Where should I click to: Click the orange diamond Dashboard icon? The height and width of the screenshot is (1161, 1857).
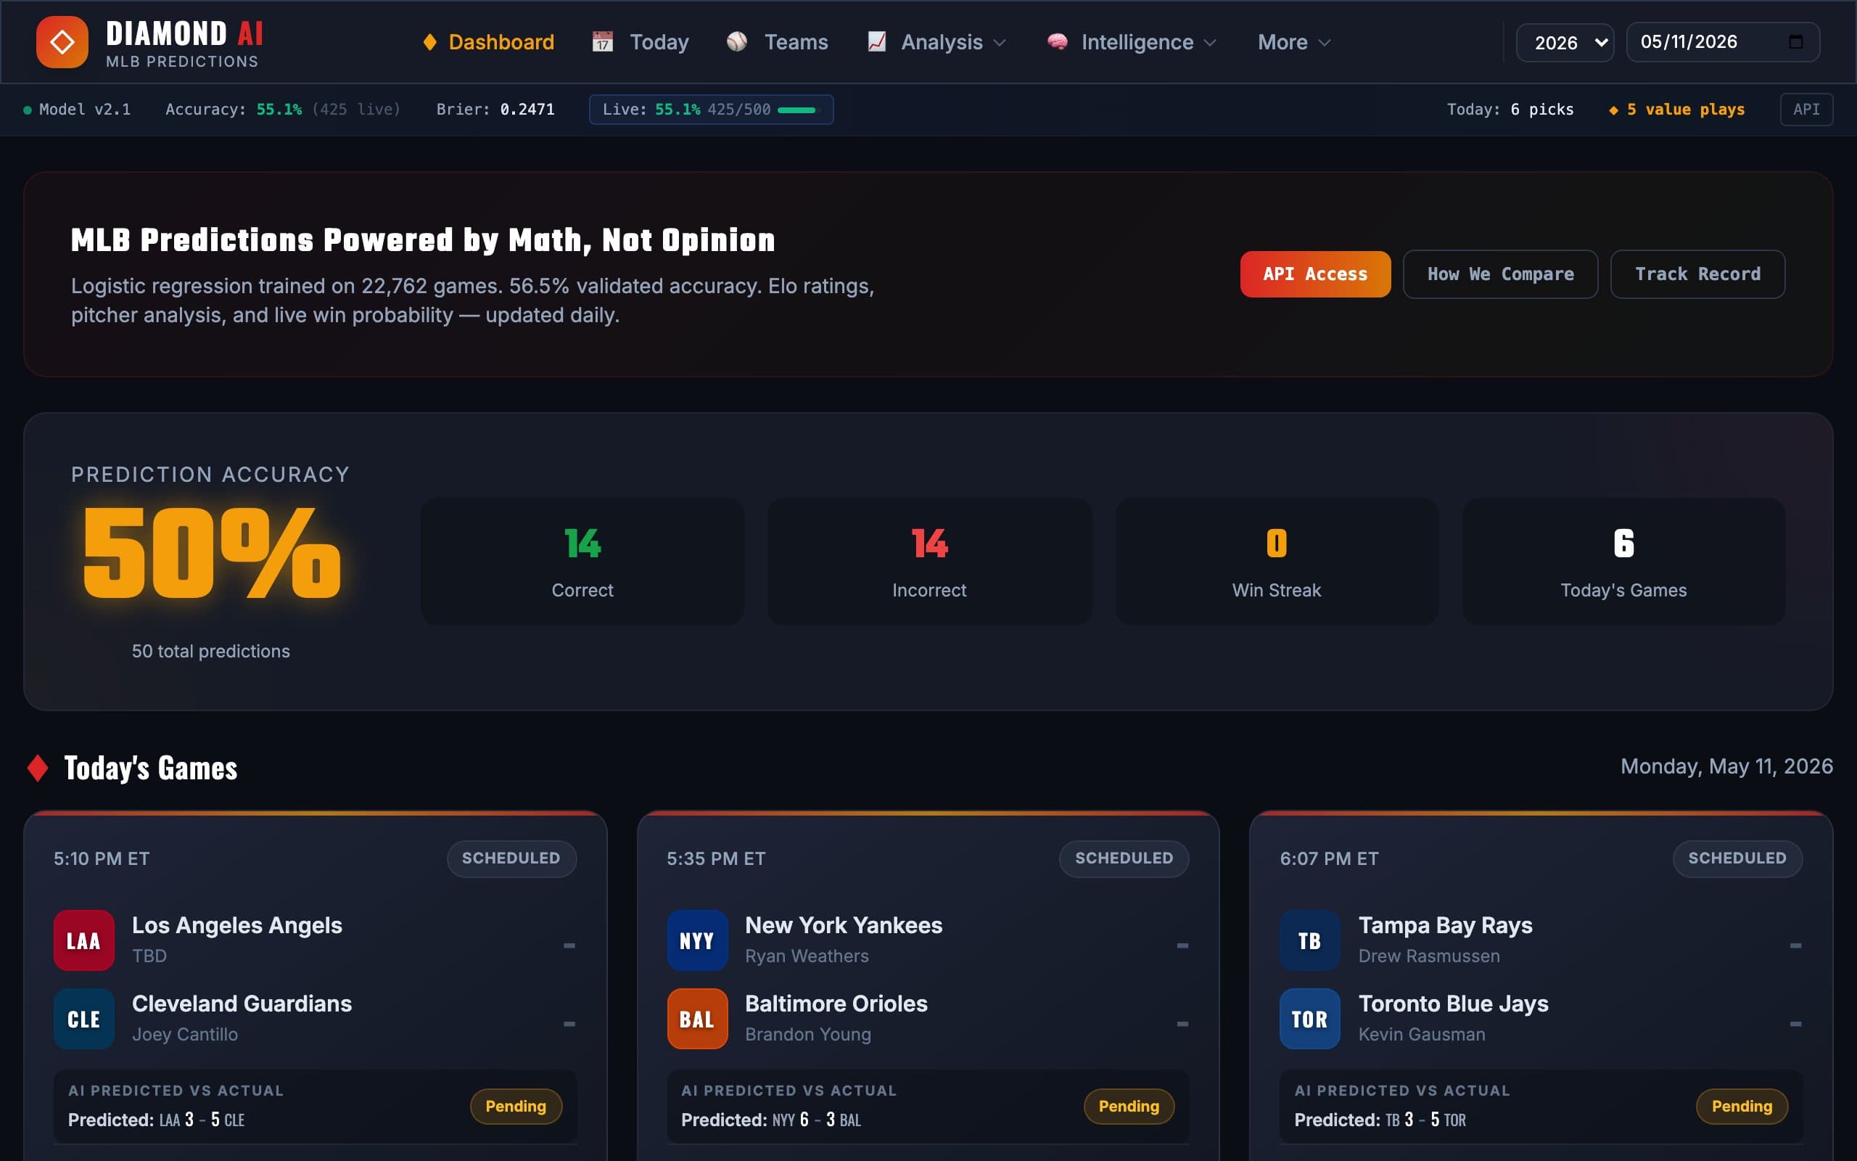(x=429, y=42)
